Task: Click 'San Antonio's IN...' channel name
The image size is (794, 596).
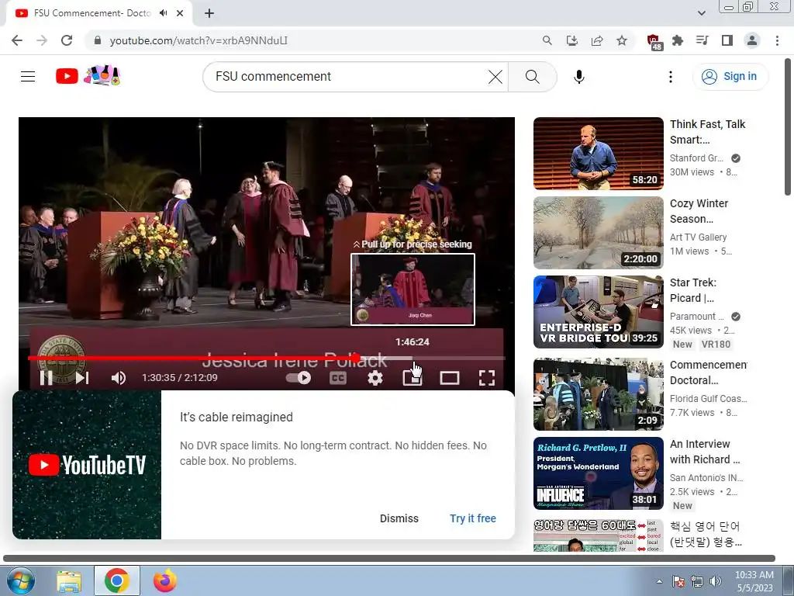Action: (x=706, y=478)
